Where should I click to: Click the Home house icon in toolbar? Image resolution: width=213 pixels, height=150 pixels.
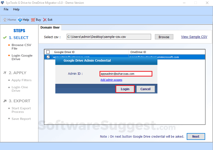point(5,20)
